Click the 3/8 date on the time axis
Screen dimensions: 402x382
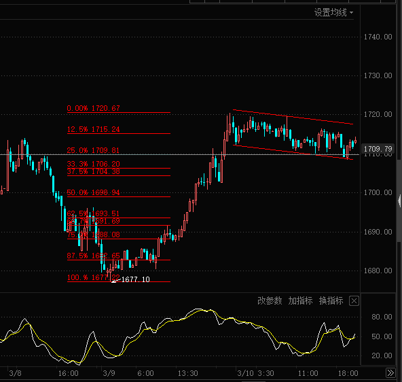point(15,373)
